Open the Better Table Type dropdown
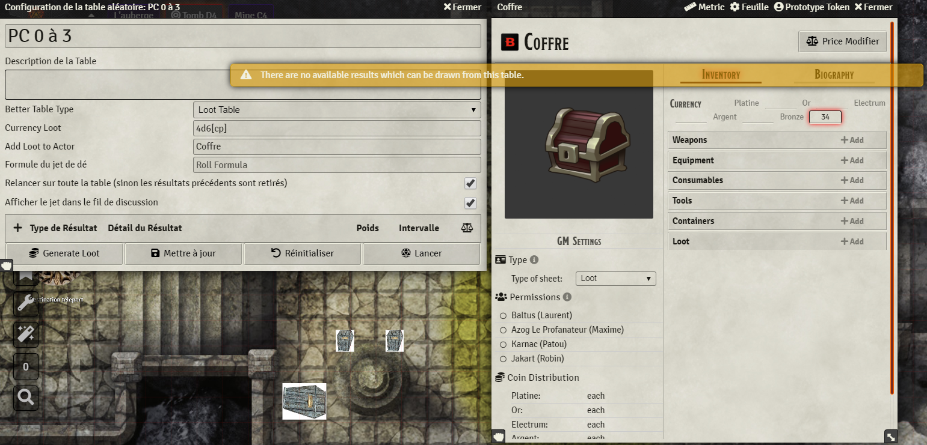Screen dimensions: 927x445 [x=335, y=110]
